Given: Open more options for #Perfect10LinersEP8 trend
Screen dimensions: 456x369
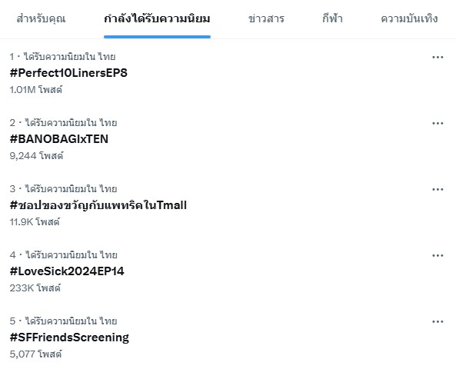Looking at the screenshot, I should click(x=438, y=58).
